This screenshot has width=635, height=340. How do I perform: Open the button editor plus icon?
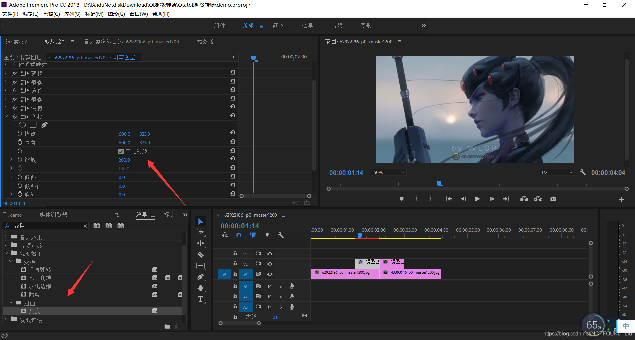621,199
